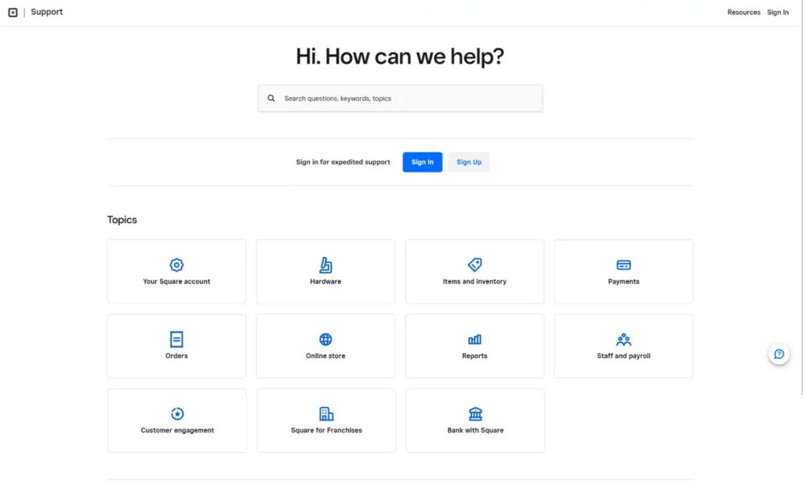803x481 pixels.
Task: Open the Staff and payroll topic
Action: tap(623, 345)
